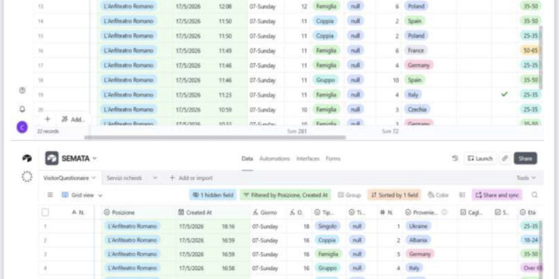Select the Singolo type cell

[329, 226]
